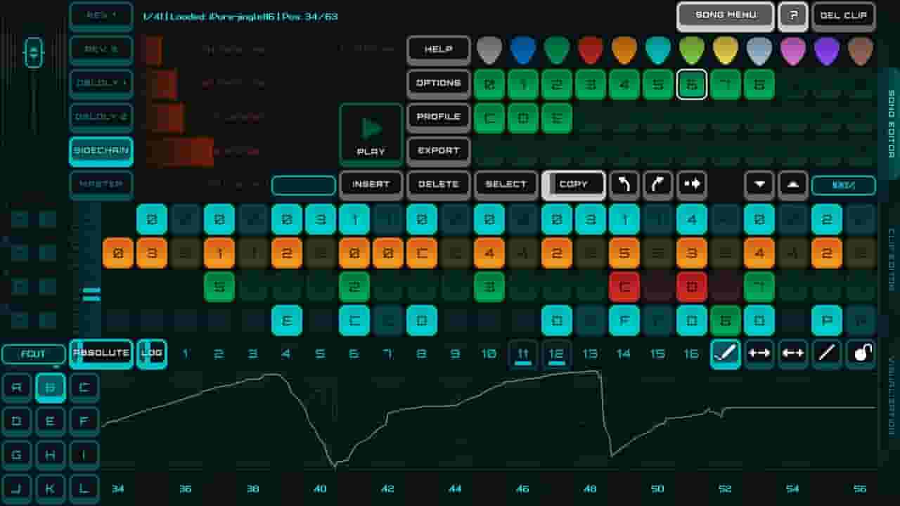Select the diagonal line tool icon

828,354
